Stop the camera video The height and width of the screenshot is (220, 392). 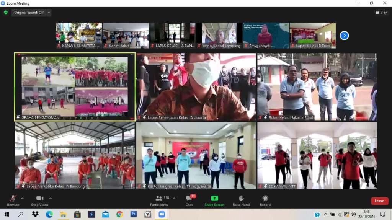[40, 200]
